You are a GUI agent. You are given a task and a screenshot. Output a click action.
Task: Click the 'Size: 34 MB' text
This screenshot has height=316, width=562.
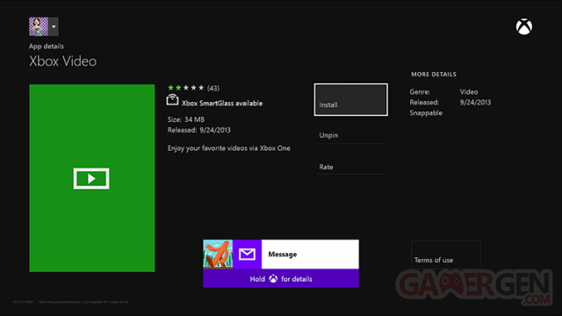tap(185, 119)
